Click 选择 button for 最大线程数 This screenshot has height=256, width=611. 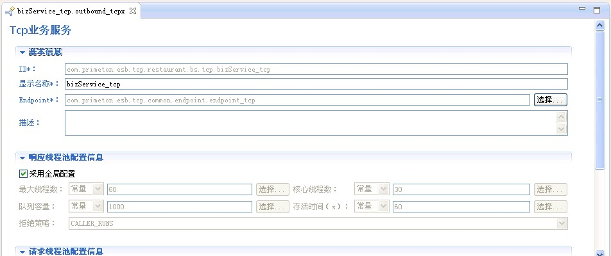272,189
